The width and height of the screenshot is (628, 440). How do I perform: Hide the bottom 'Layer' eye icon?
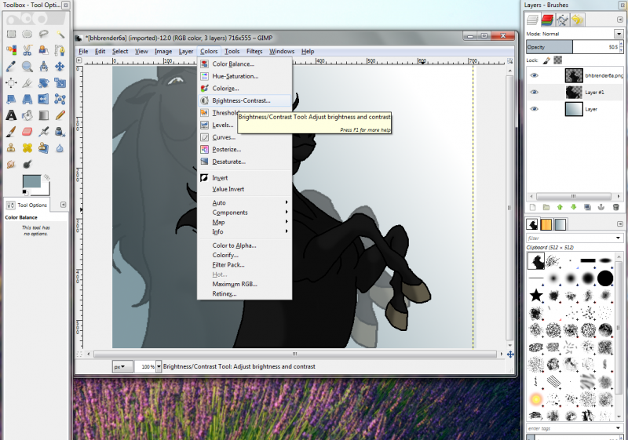click(x=535, y=109)
